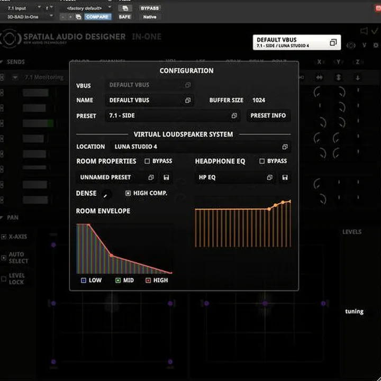Click the Z column header
Screen dimensions: 381x381
pos(358,62)
